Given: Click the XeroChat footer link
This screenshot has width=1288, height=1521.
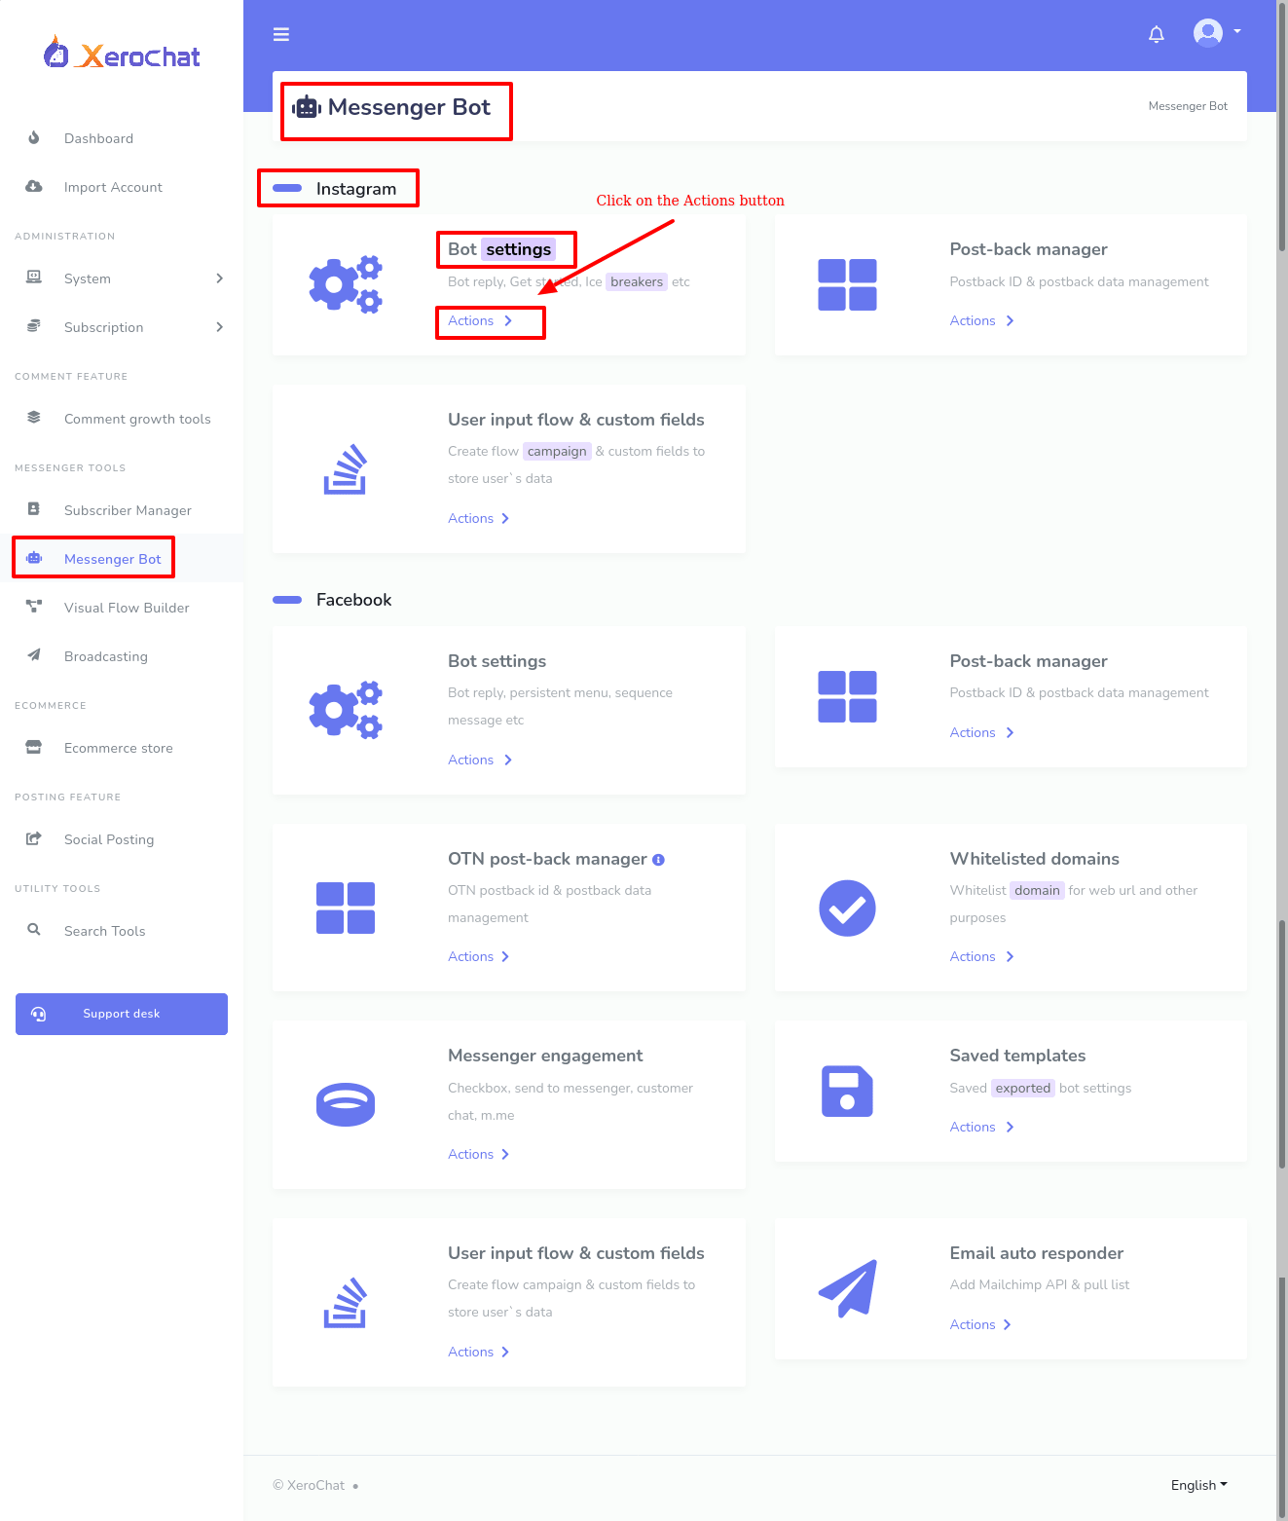Looking at the screenshot, I should pos(315,1485).
